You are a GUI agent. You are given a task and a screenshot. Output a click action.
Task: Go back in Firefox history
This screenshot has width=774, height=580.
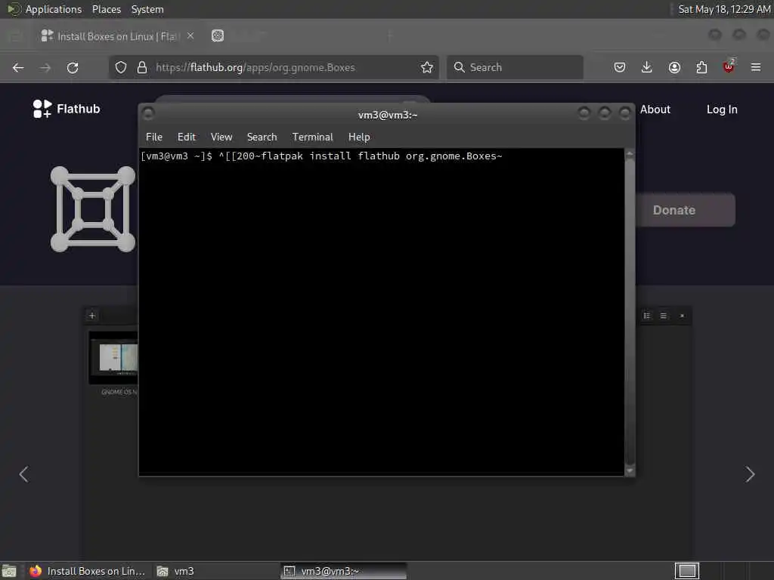(18, 67)
